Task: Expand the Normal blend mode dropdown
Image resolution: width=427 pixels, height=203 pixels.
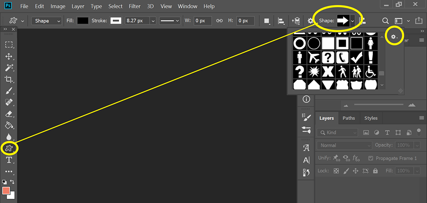Action: click(x=344, y=146)
